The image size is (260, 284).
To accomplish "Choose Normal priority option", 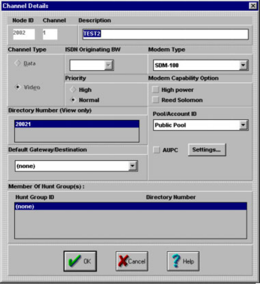I will [72, 100].
